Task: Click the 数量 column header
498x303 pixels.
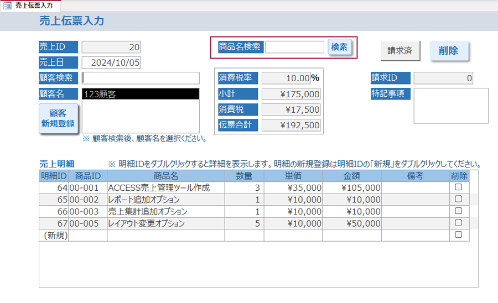Action: (244, 176)
